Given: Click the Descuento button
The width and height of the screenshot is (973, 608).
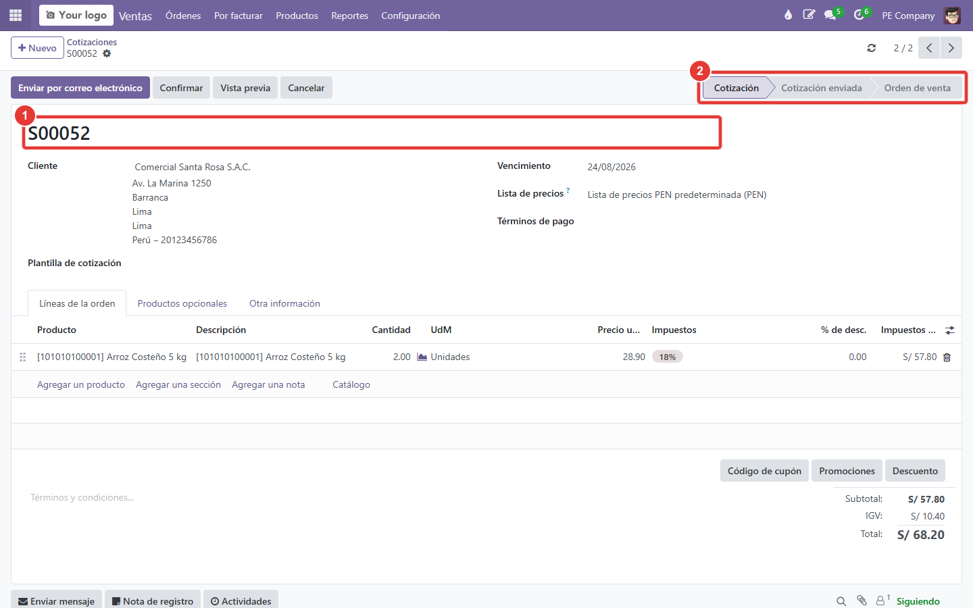Looking at the screenshot, I should click(x=915, y=471).
